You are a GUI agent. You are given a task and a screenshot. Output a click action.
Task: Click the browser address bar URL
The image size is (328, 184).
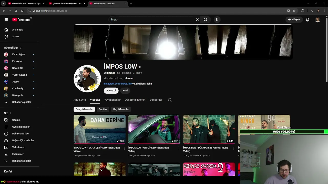[50, 11]
